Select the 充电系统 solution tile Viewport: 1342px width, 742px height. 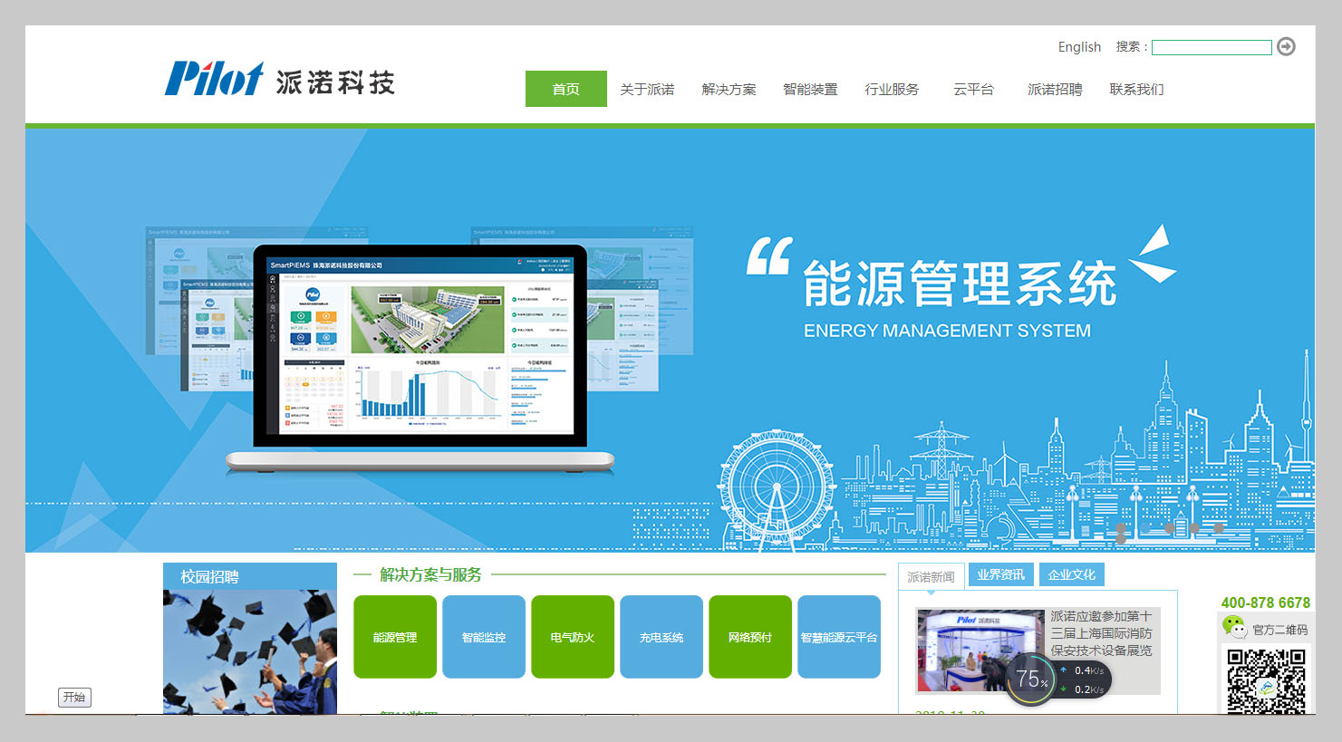(x=661, y=637)
